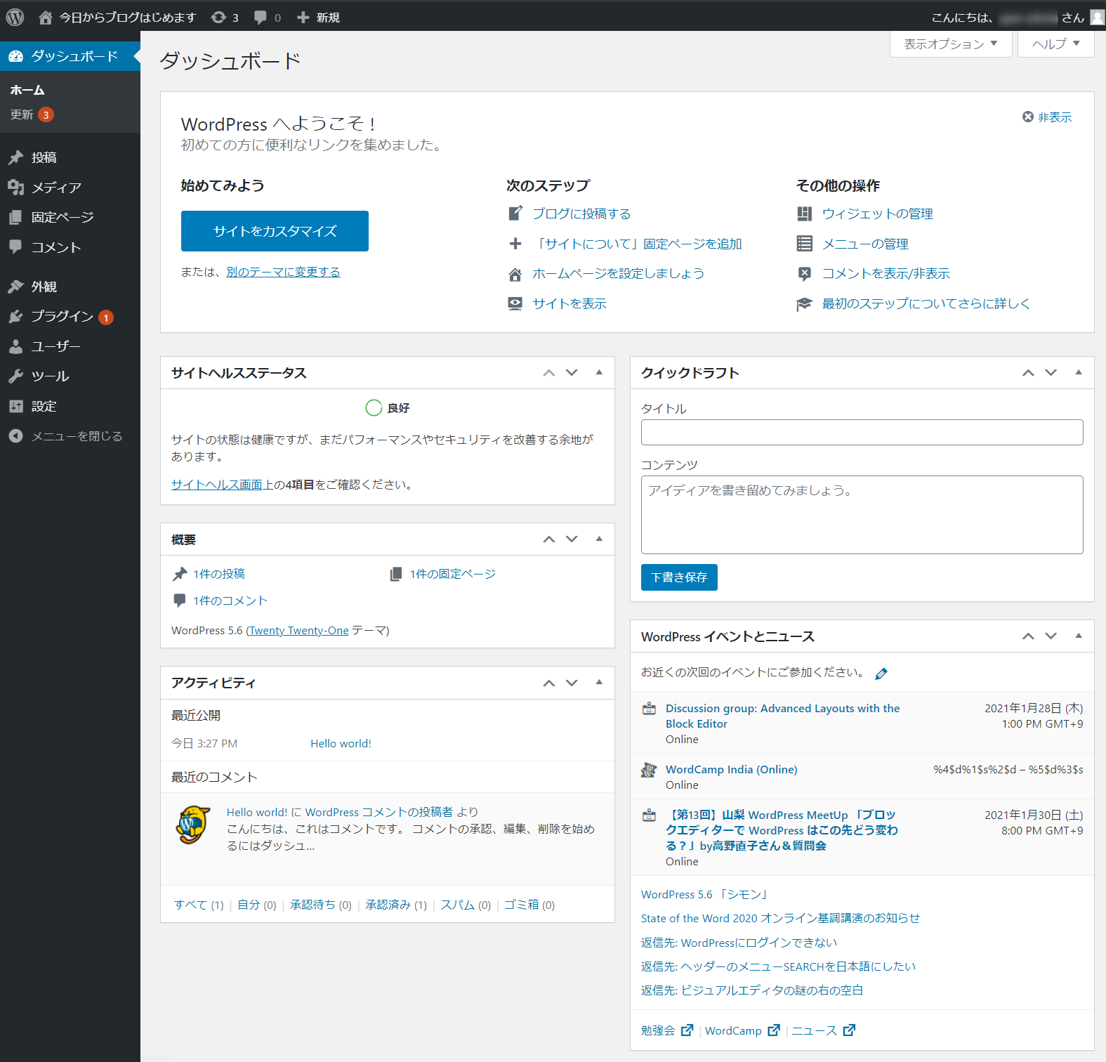Open the ツール wrench icon in sidebar
This screenshot has height=1062, width=1106.
[x=15, y=376]
